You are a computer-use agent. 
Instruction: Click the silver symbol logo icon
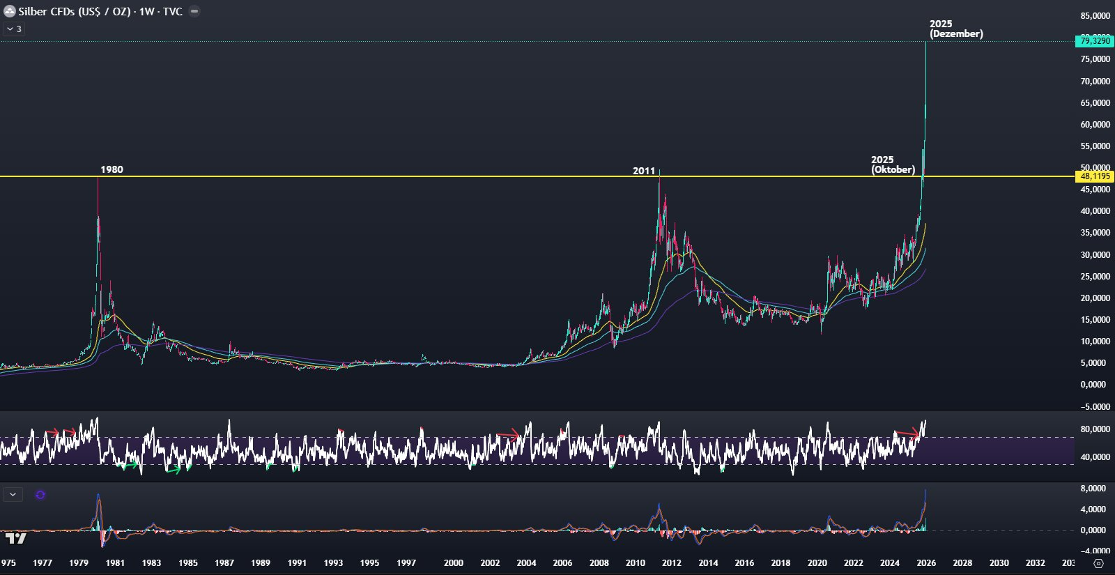click(9, 11)
